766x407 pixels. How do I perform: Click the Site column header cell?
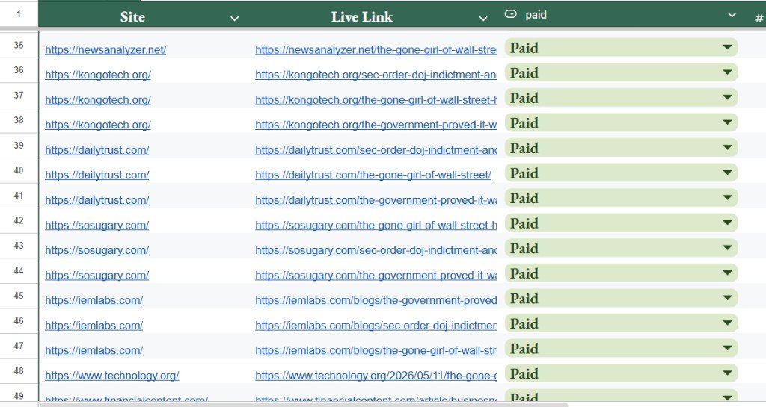(x=144, y=15)
